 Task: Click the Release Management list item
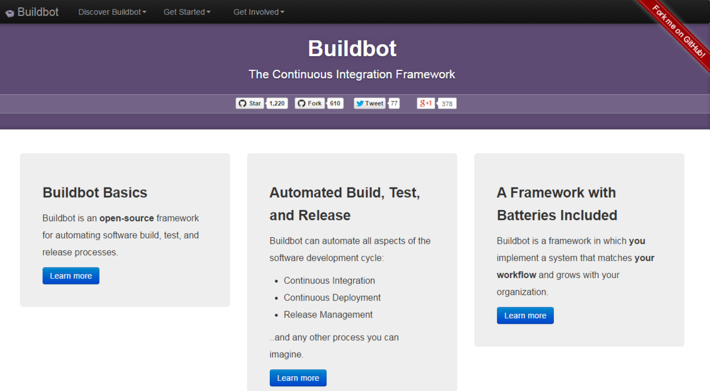[328, 315]
